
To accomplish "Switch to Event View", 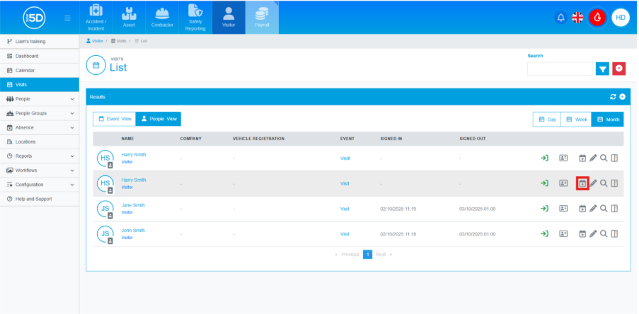I will 114,120.
